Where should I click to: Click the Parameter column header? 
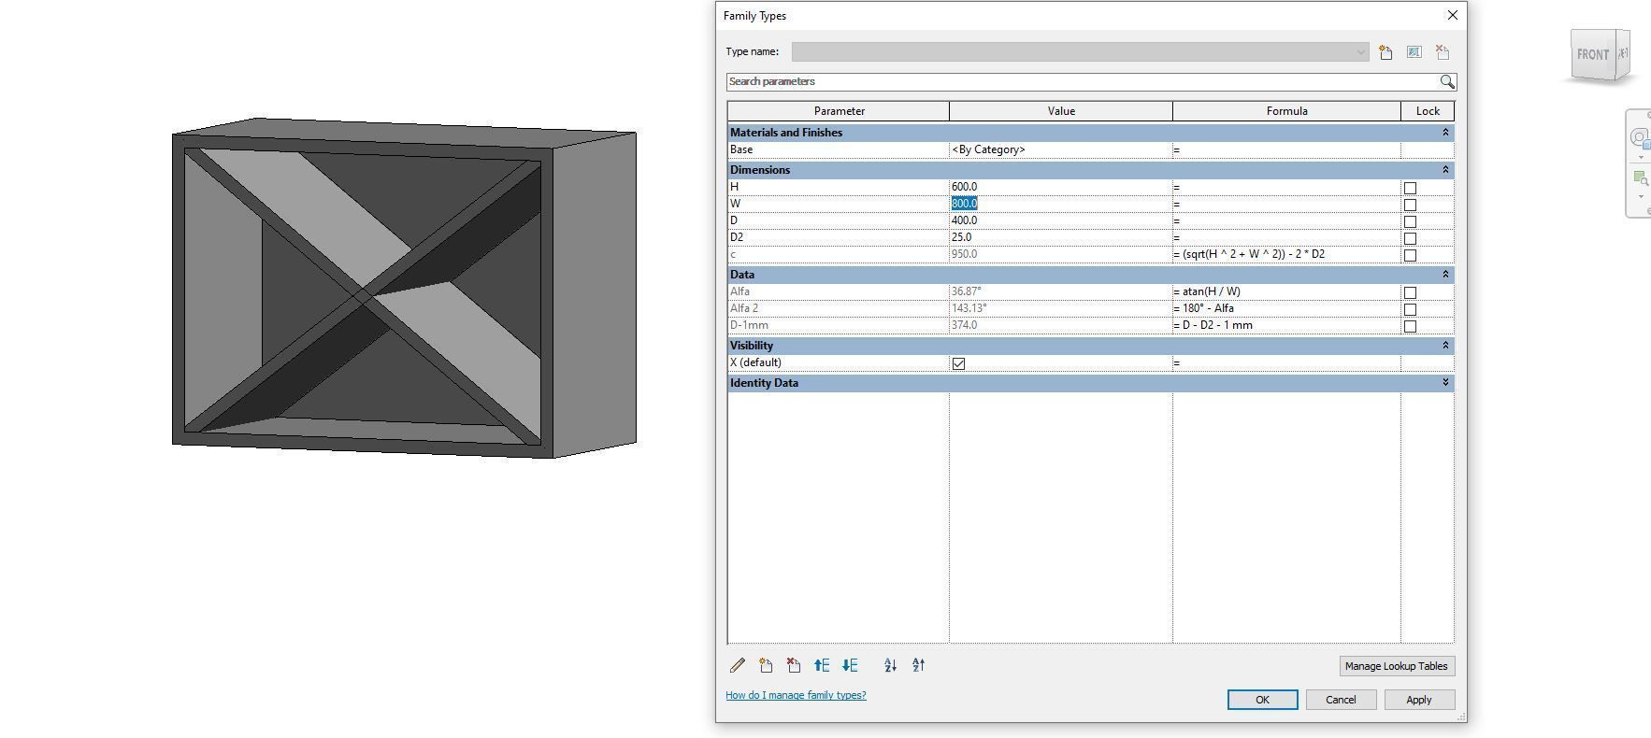[839, 111]
